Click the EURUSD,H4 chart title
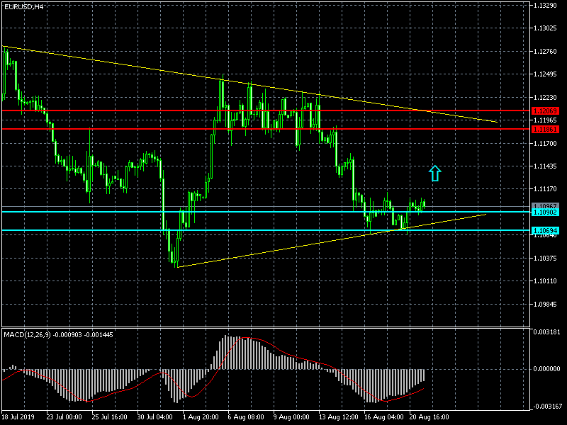Screen dimensions: 567x425 (22, 6)
